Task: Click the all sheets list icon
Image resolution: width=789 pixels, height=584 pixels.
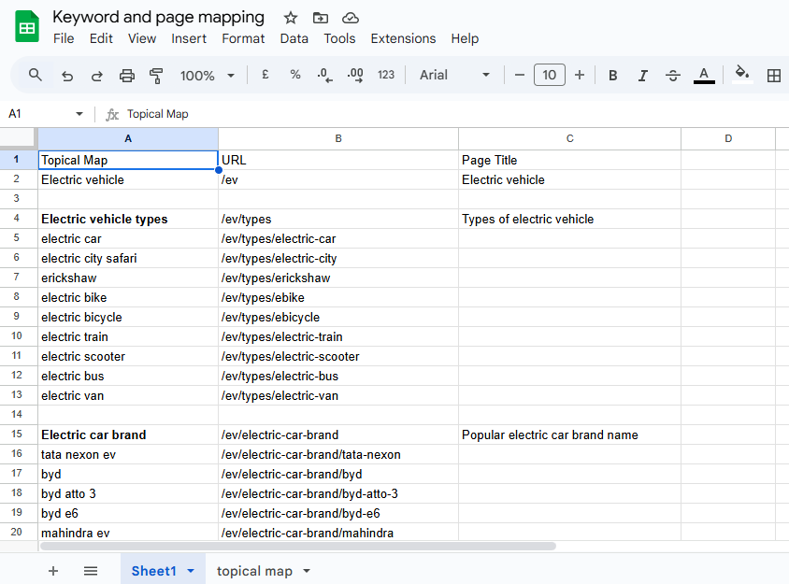Action: (x=91, y=571)
